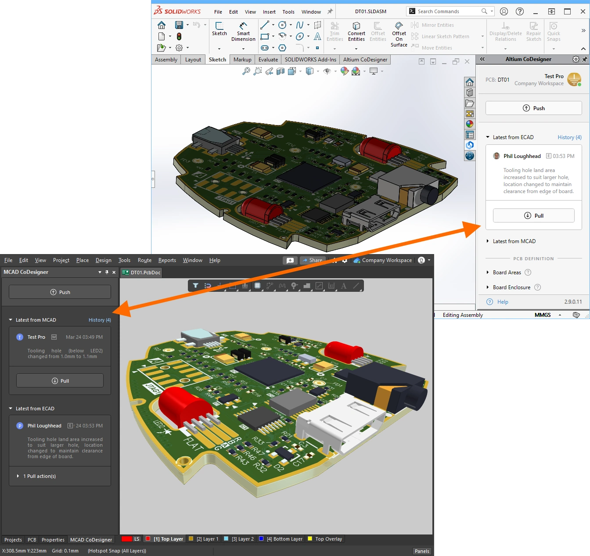Image resolution: width=590 pixels, height=556 pixels.
Task: Open the SOLIDWORKS Insert menu
Action: point(269,12)
